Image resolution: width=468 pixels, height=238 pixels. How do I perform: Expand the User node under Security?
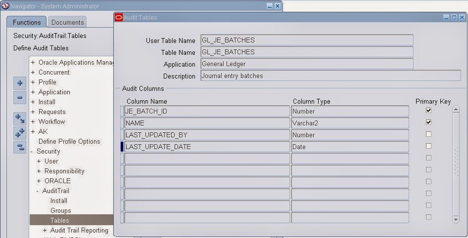point(39,161)
